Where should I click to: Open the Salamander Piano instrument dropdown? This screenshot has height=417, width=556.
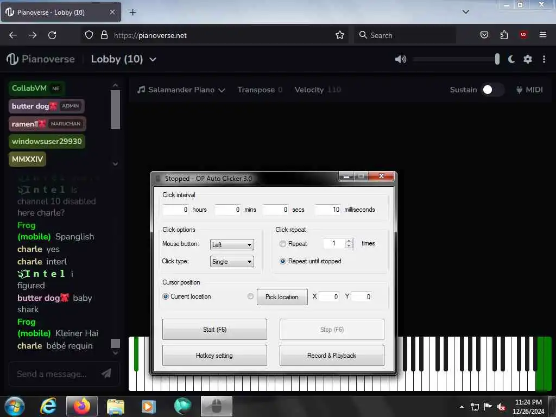pyautogui.click(x=181, y=90)
